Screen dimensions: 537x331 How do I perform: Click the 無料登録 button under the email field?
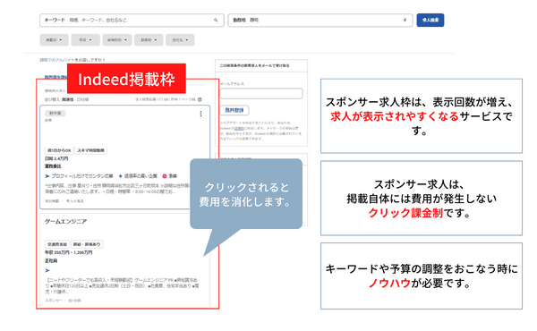pos(234,110)
